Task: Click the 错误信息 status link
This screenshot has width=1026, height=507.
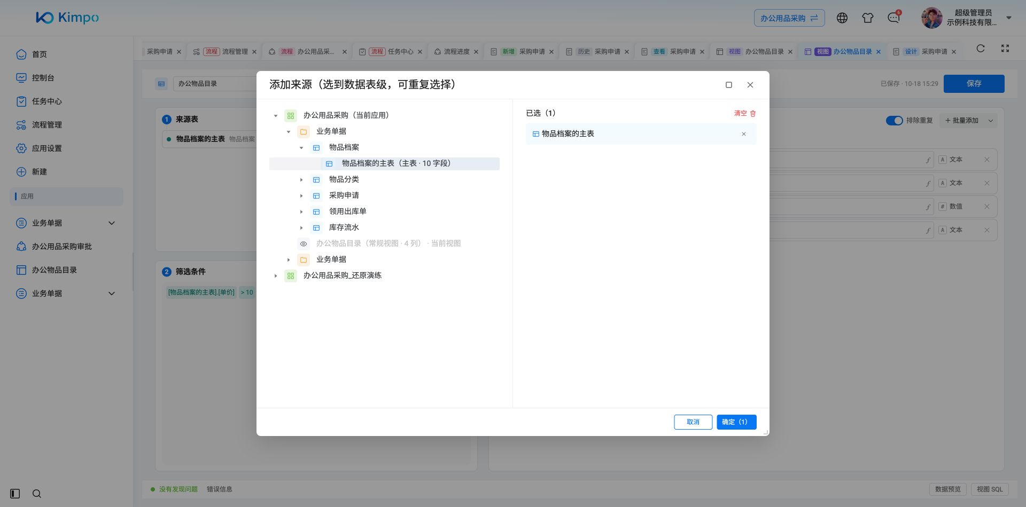Action: point(220,489)
